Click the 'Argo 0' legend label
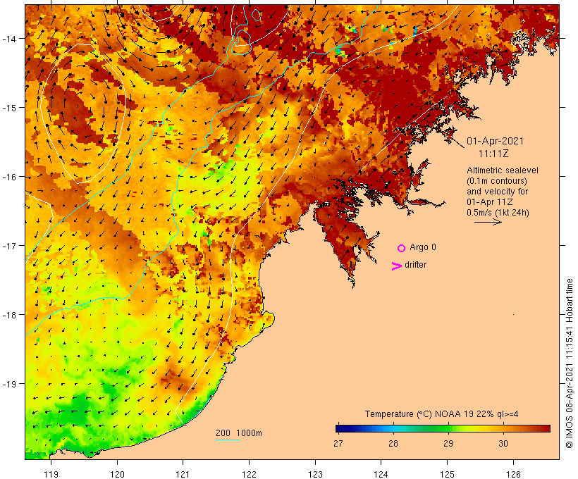The width and height of the screenshot is (578, 479). [423, 247]
